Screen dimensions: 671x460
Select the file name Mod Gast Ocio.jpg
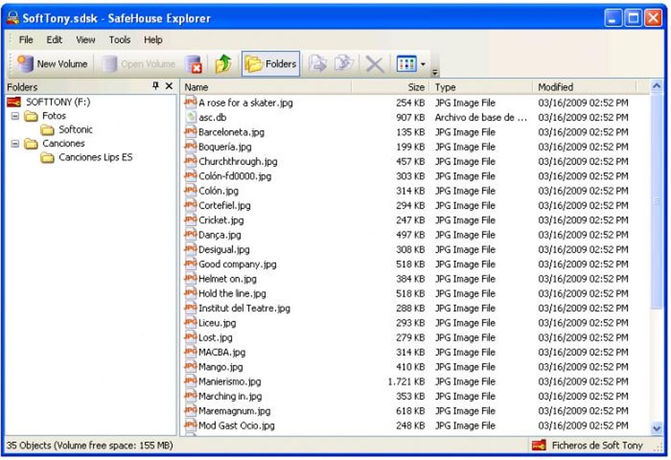[237, 425]
